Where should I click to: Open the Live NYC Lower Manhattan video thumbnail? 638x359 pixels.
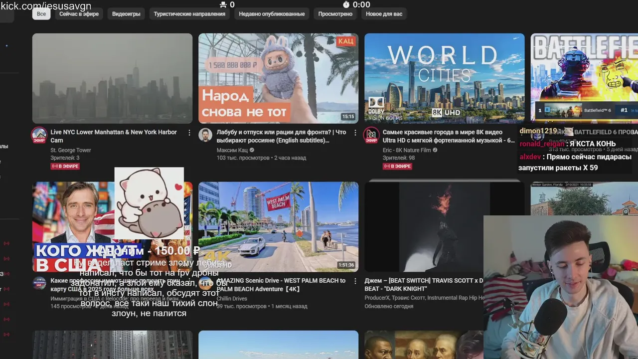[x=112, y=78]
